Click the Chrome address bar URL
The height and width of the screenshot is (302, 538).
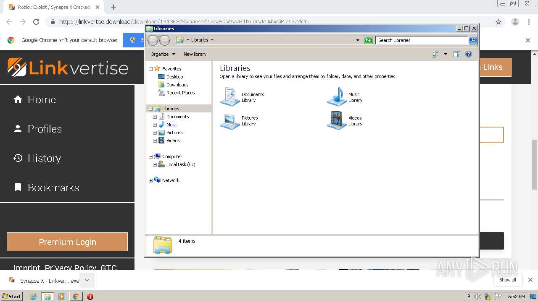pos(183,22)
